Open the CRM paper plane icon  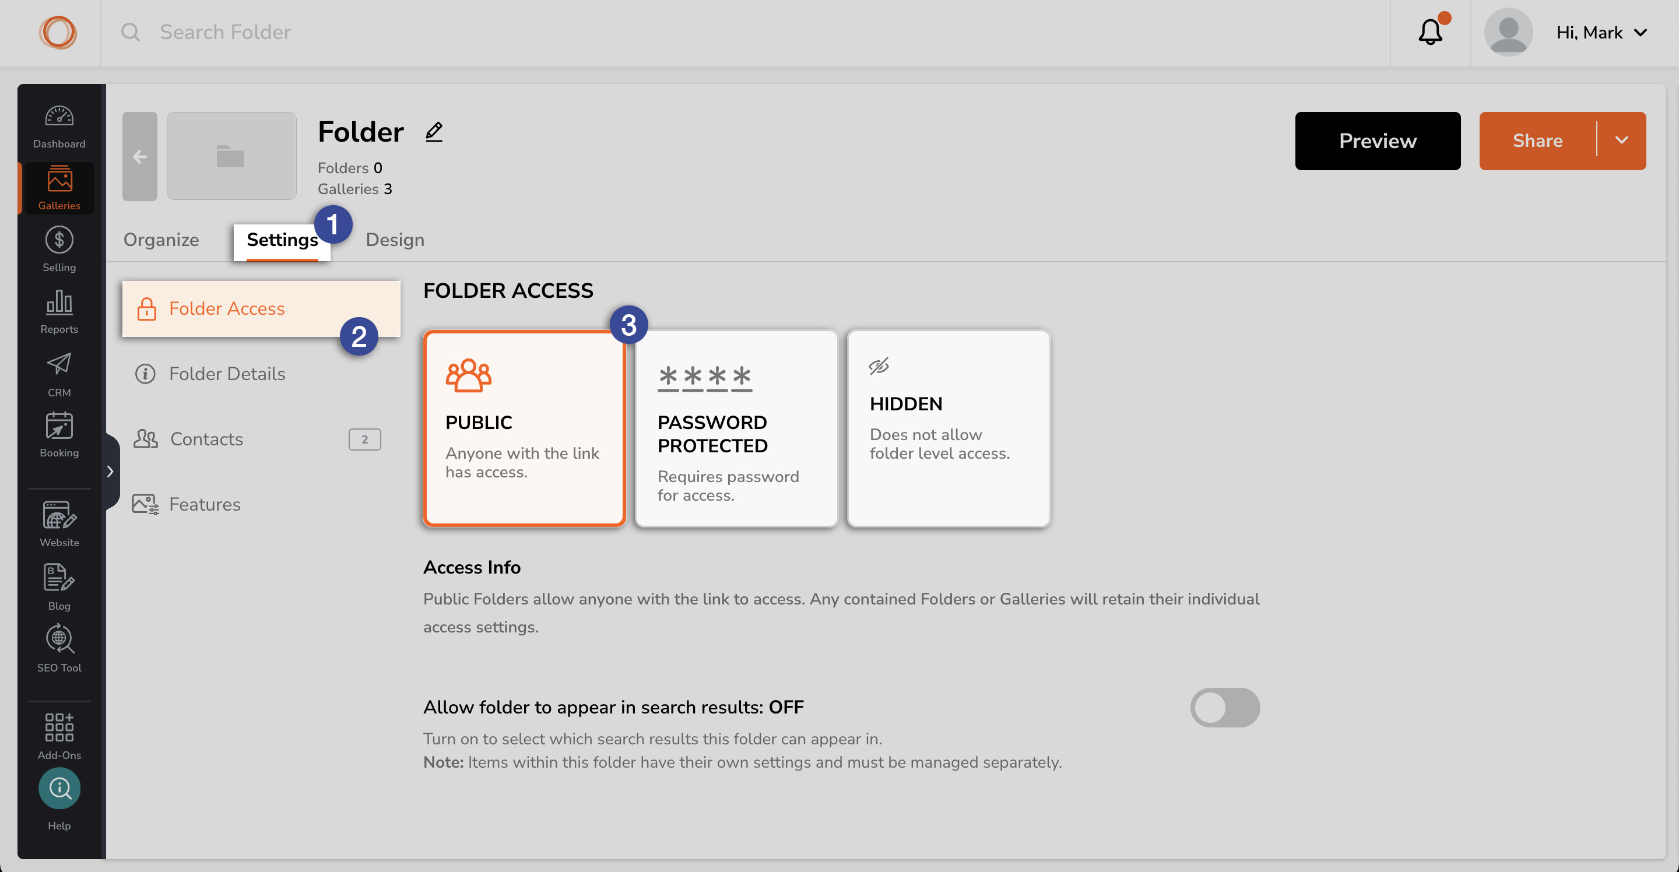click(59, 364)
